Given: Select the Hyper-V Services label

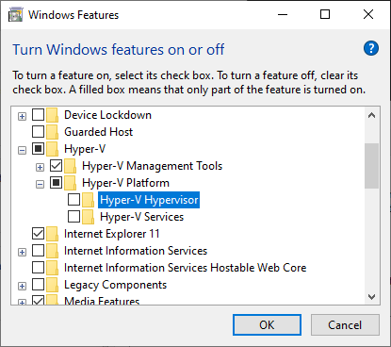Looking at the screenshot, I should pyautogui.click(x=141, y=217).
